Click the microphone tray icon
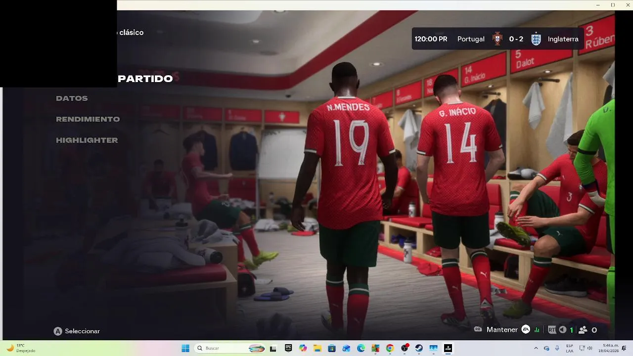This screenshot has height=356, width=633. (x=557, y=348)
